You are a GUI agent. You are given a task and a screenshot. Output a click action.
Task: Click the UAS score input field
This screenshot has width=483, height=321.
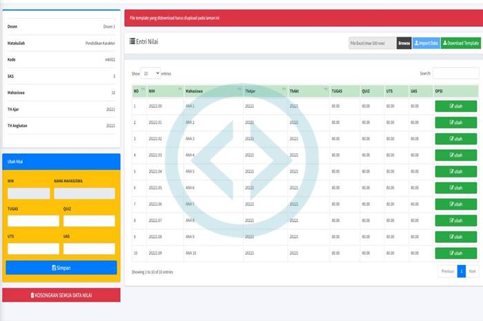point(88,249)
